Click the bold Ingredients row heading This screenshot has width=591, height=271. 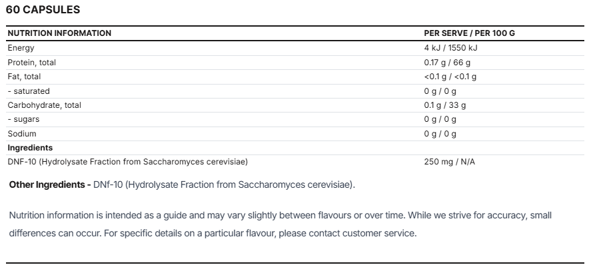pyautogui.click(x=30, y=148)
